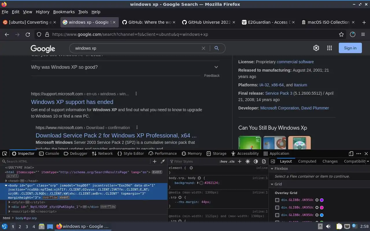This screenshot has width=370, height=231.
Task: Focus the Search HTML field
Action: tap(76, 161)
